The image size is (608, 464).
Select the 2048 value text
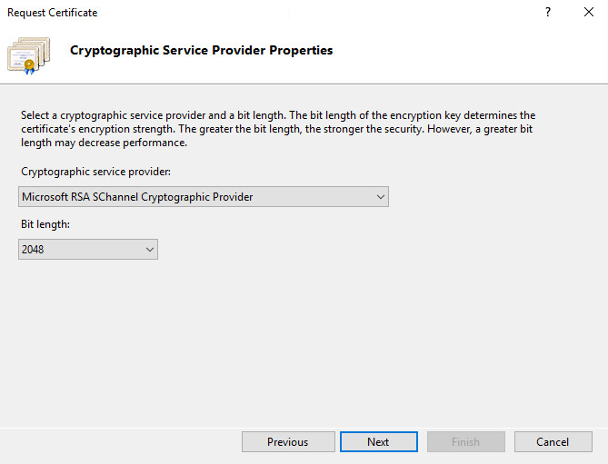pos(34,249)
